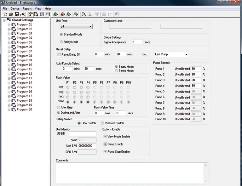The image size is (242, 186).
Task: Click inside the Comments text area
Action: pyautogui.click(x=130, y=173)
